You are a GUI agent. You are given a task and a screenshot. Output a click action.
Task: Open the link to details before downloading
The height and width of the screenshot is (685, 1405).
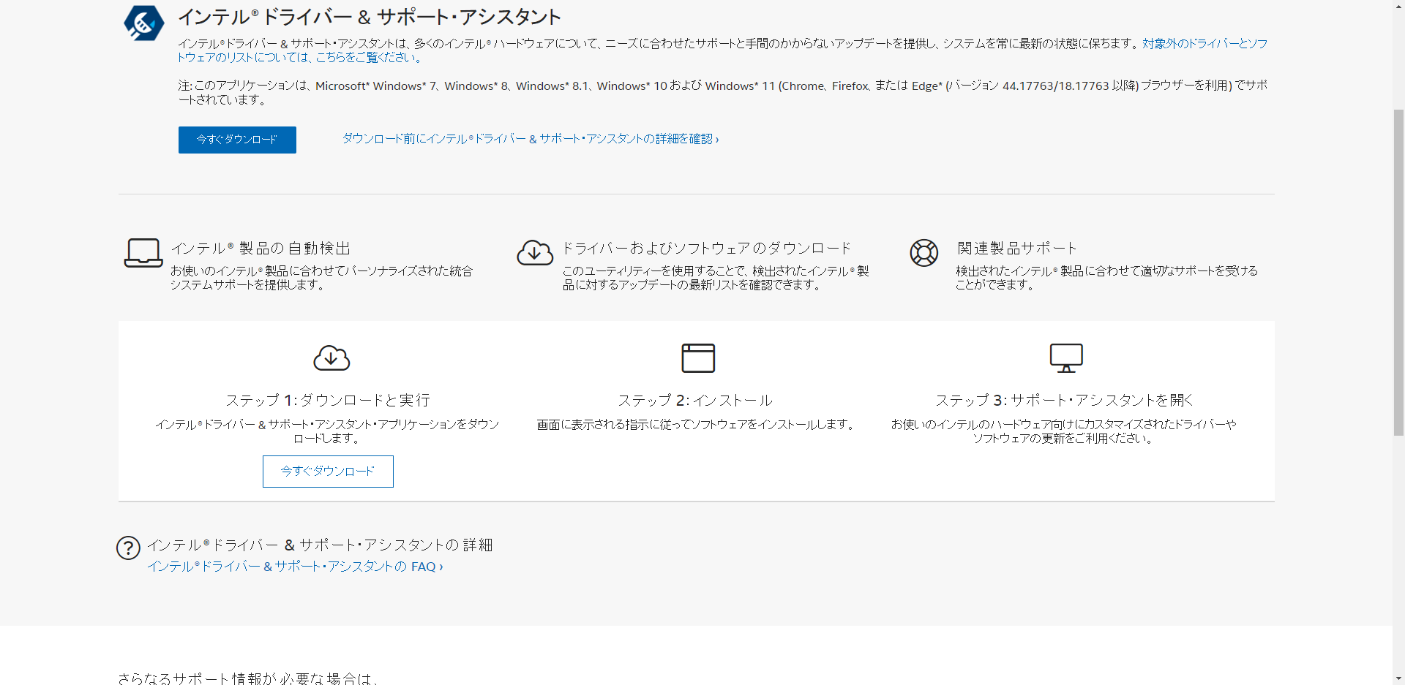pos(531,139)
